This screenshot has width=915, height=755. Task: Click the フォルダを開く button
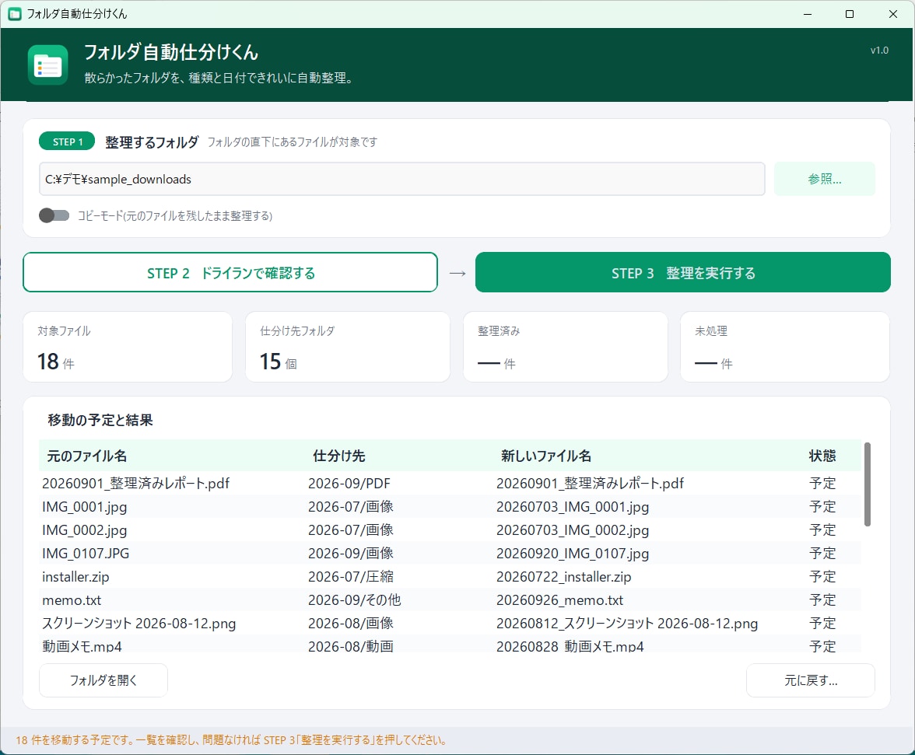(103, 680)
